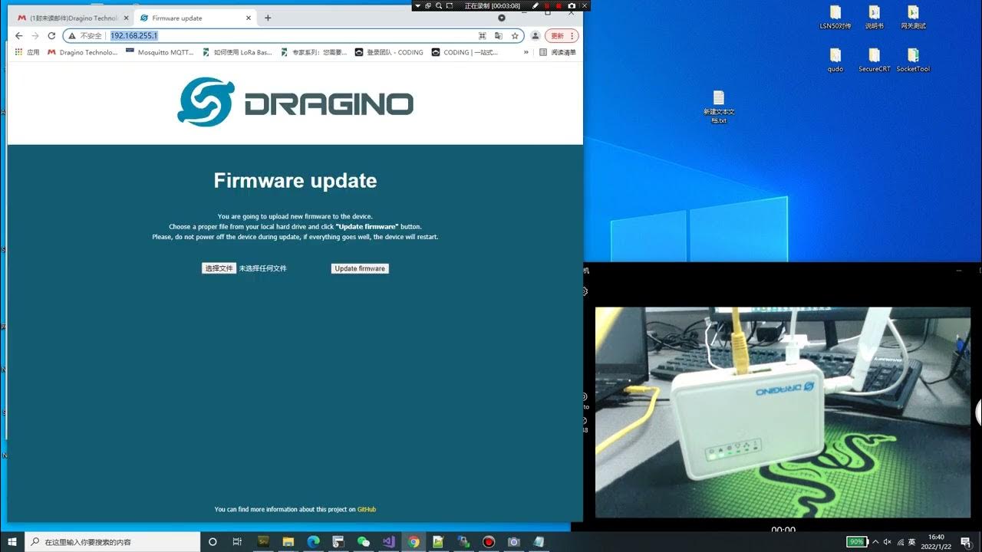Reload the Firmware update page
Image resolution: width=982 pixels, height=552 pixels.
[51, 36]
